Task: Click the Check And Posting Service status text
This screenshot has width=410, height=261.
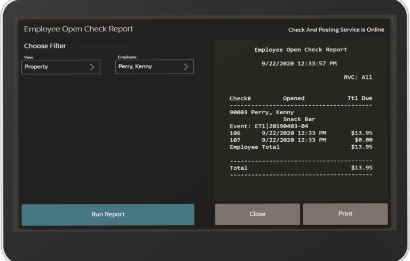Action: (336, 30)
